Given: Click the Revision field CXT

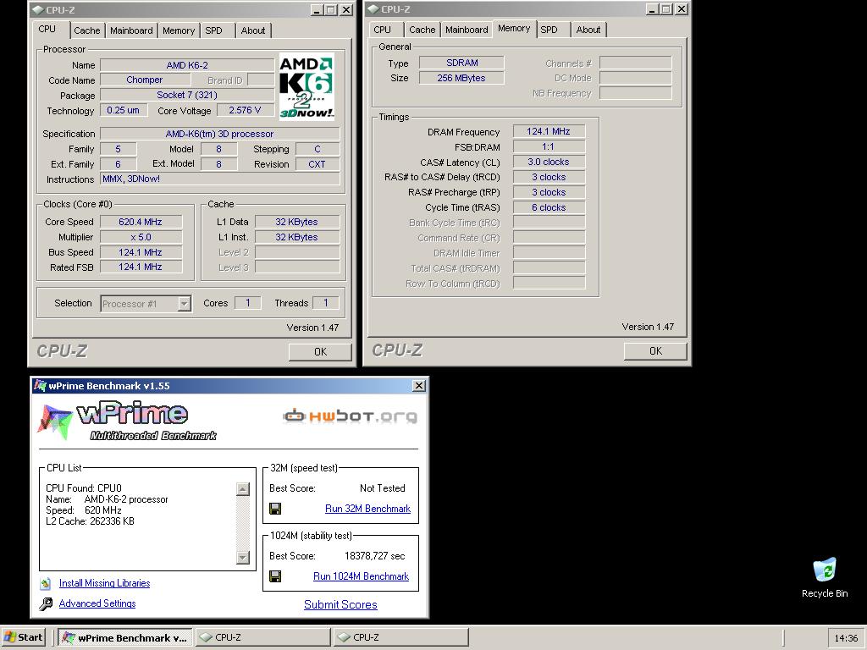Looking at the screenshot, I should coord(317,164).
